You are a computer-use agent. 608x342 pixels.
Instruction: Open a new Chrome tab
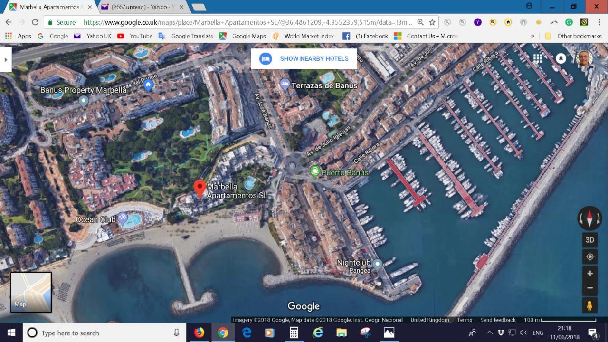(199, 7)
